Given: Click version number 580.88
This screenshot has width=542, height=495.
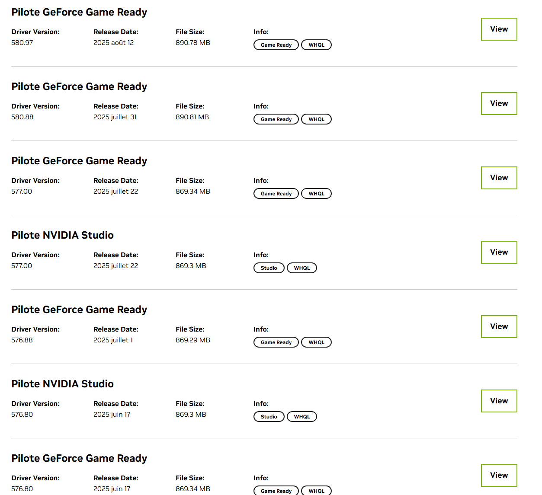Looking at the screenshot, I should coord(22,117).
